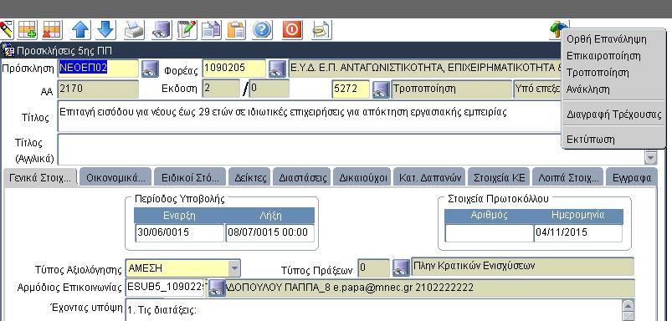672x321 pixels.
Task: Go to next record with blue down arrow
Action: (105, 30)
